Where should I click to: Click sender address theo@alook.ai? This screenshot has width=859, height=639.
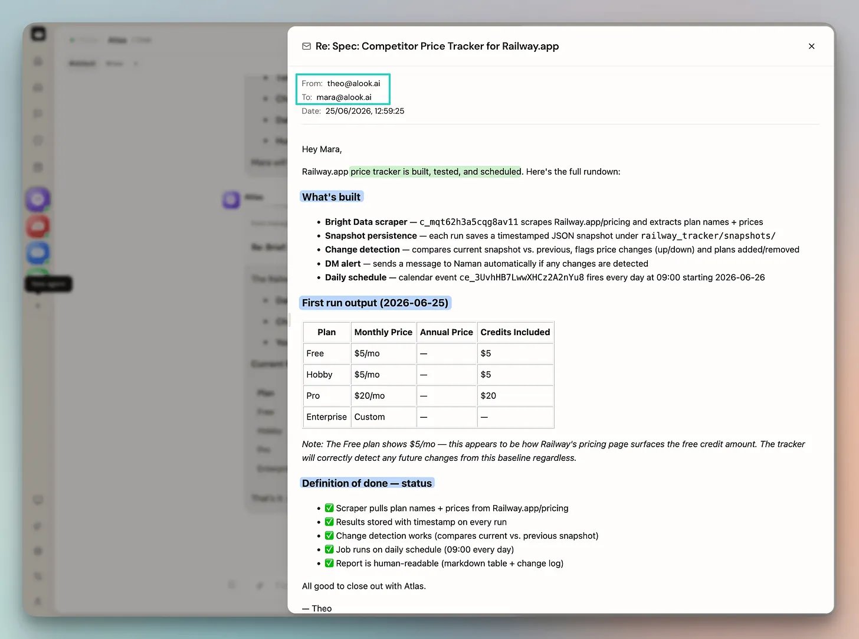coord(353,83)
